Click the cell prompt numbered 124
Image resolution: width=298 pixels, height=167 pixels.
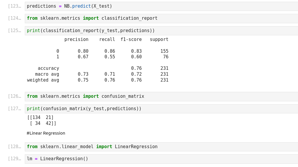14,18
